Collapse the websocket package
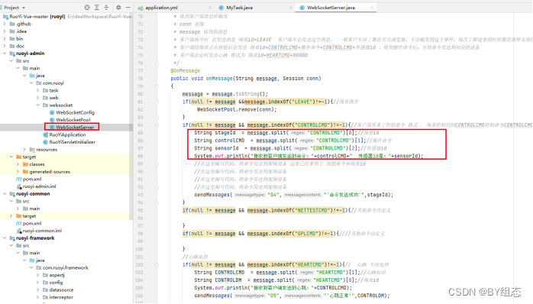 [x=37, y=105]
